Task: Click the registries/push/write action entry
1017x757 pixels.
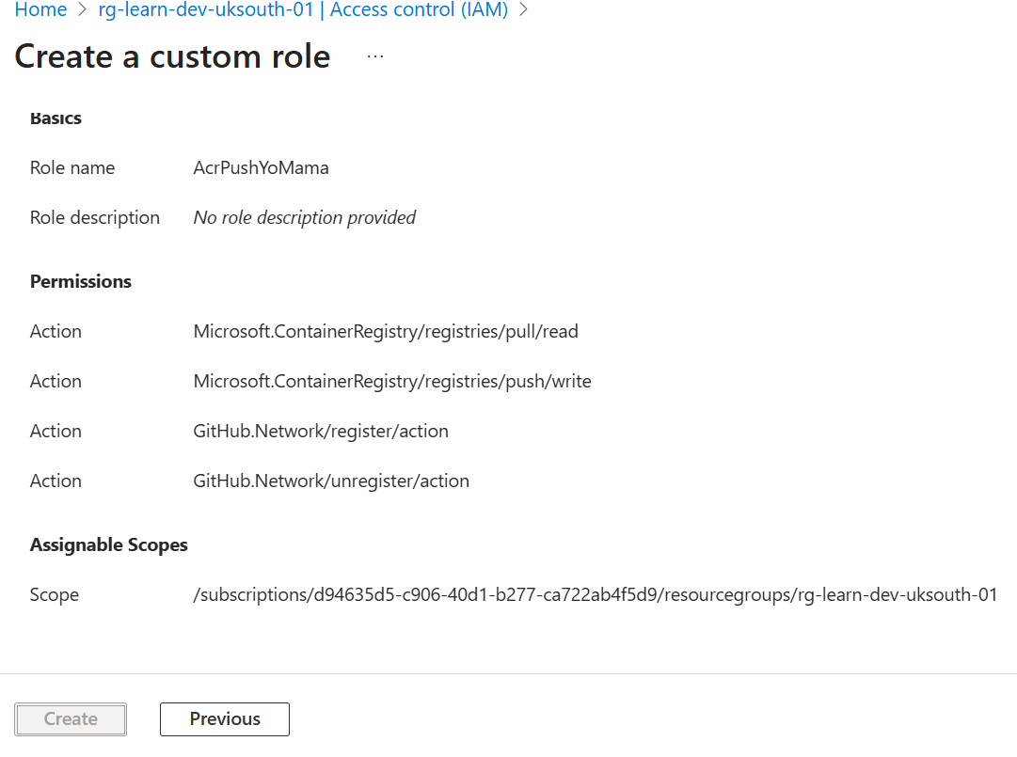Action: pyautogui.click(x=392, y=382)
